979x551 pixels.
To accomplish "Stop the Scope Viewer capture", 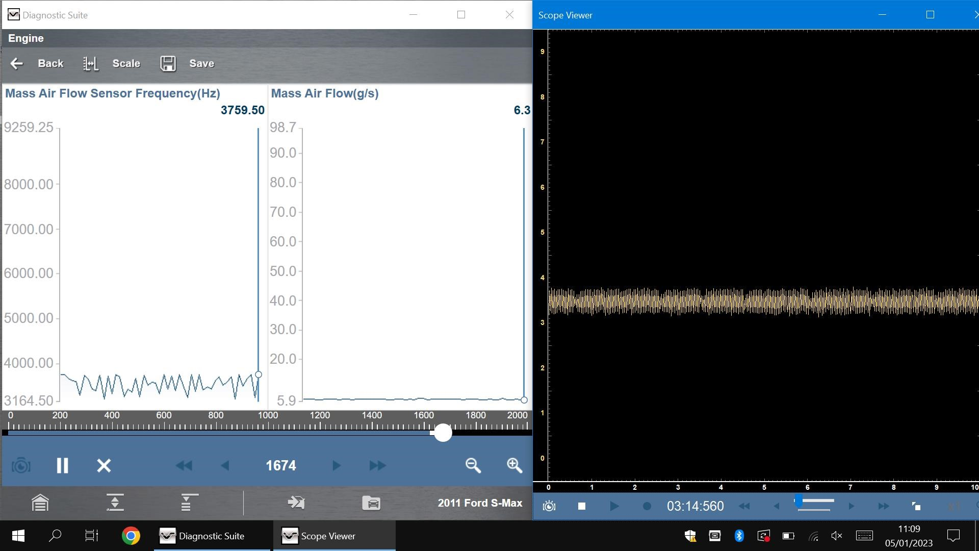I will coord(582,506).
